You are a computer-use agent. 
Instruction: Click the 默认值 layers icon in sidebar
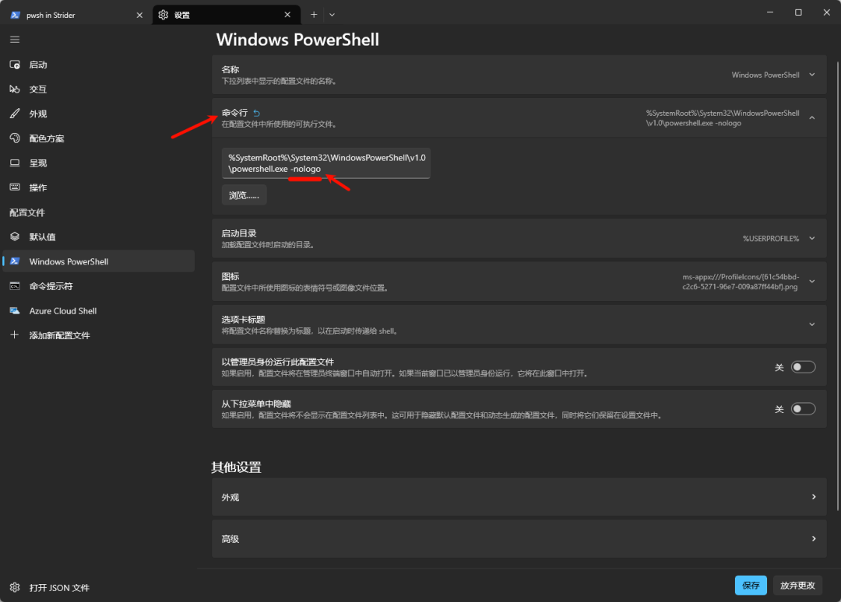point(15,236)
